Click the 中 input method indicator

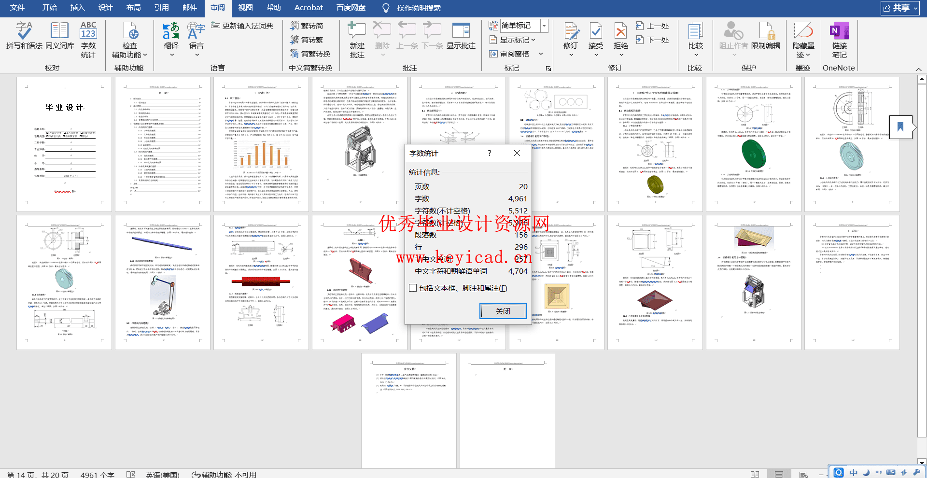pos(853,472)
